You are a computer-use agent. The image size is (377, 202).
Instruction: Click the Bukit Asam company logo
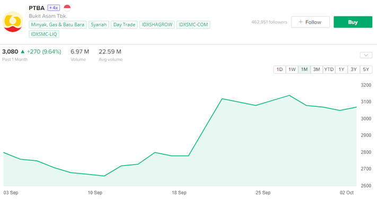point(13,22)
